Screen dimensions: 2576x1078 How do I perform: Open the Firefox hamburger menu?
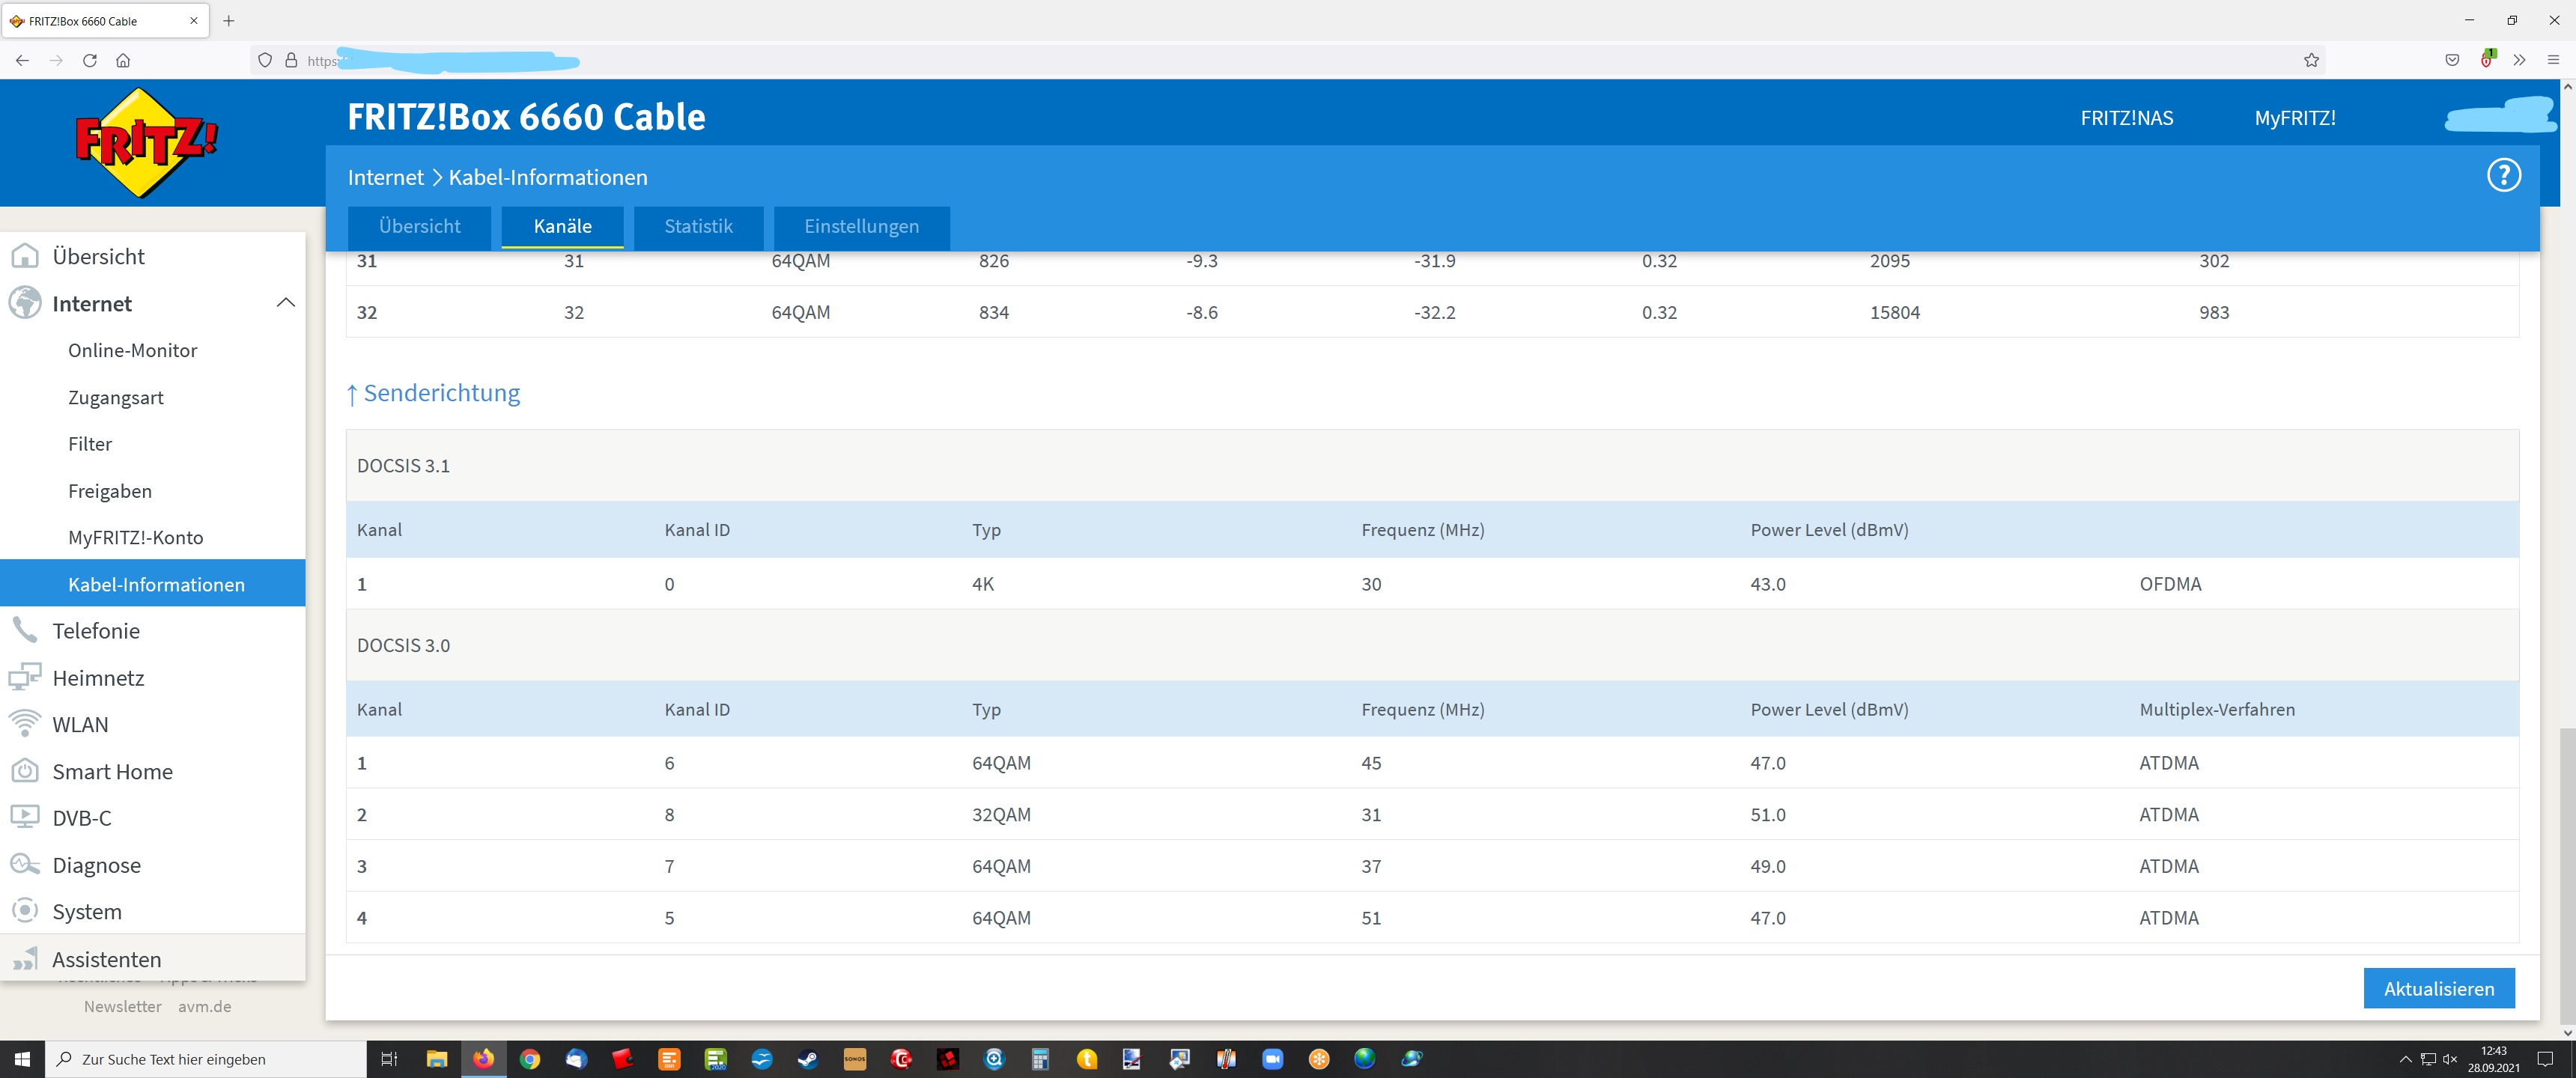tap(2553, 60)
